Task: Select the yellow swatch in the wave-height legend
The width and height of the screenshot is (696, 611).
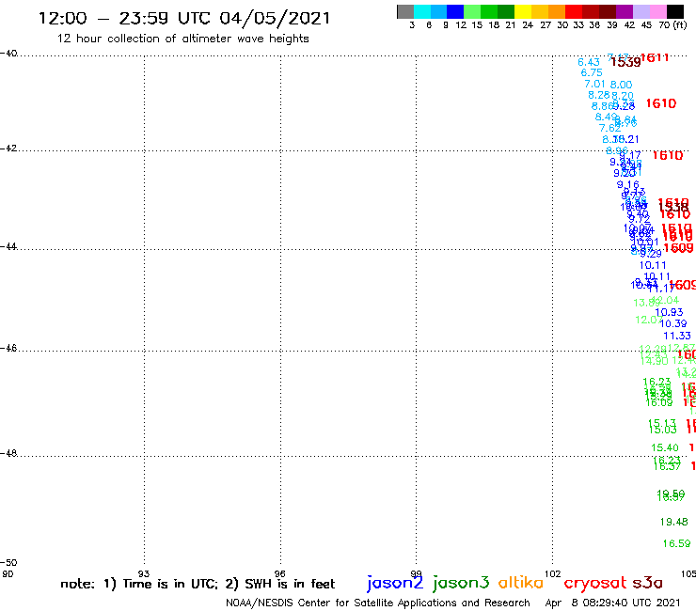Action: click(x=522, y=11)
